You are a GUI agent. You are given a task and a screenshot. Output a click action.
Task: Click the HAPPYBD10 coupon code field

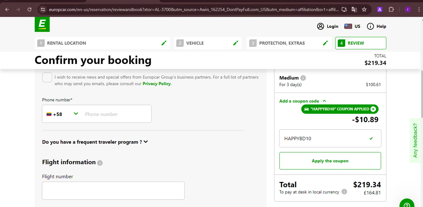(330, 138)
